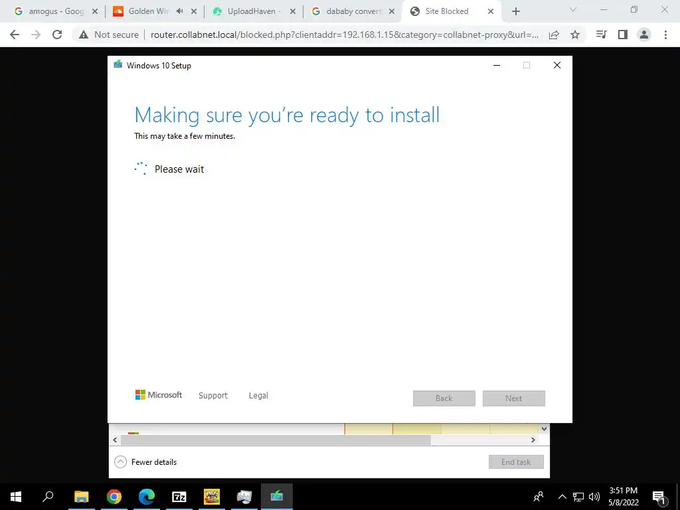
Task: Launch Microsoft Edge from taskbar
Action: 147,497
